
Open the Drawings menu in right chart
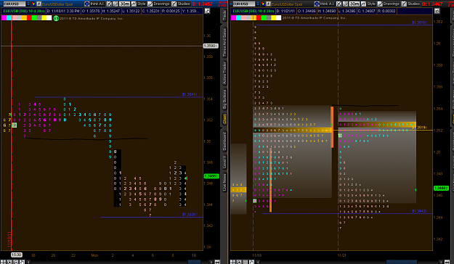click(389, 4)
